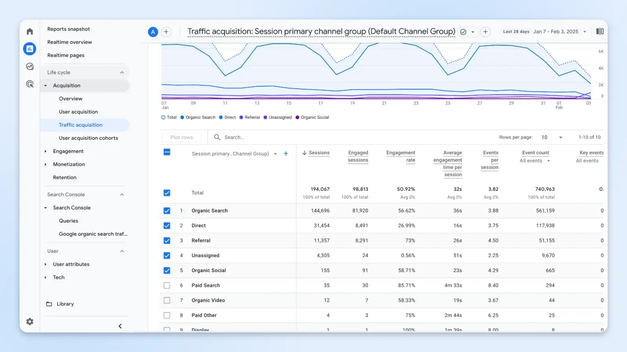Click the Plot rows button
This screenshot has width=627, height=352.
pyautogui.click(x=181, y=137)
